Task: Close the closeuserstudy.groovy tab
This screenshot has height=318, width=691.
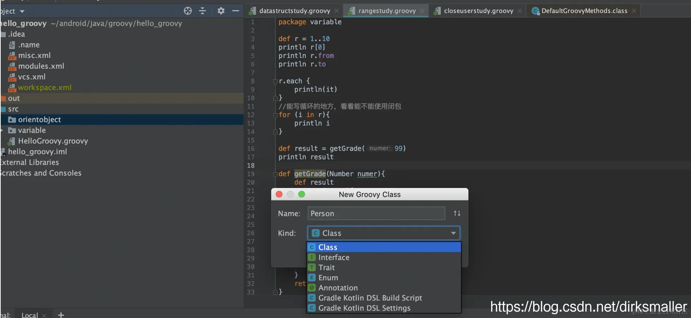Action: [519, 11]
